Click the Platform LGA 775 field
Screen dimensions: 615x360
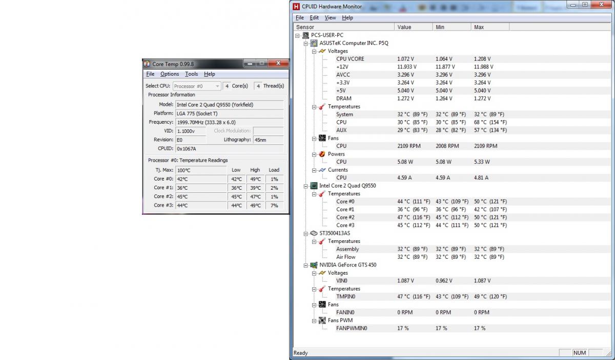point(229,113)
